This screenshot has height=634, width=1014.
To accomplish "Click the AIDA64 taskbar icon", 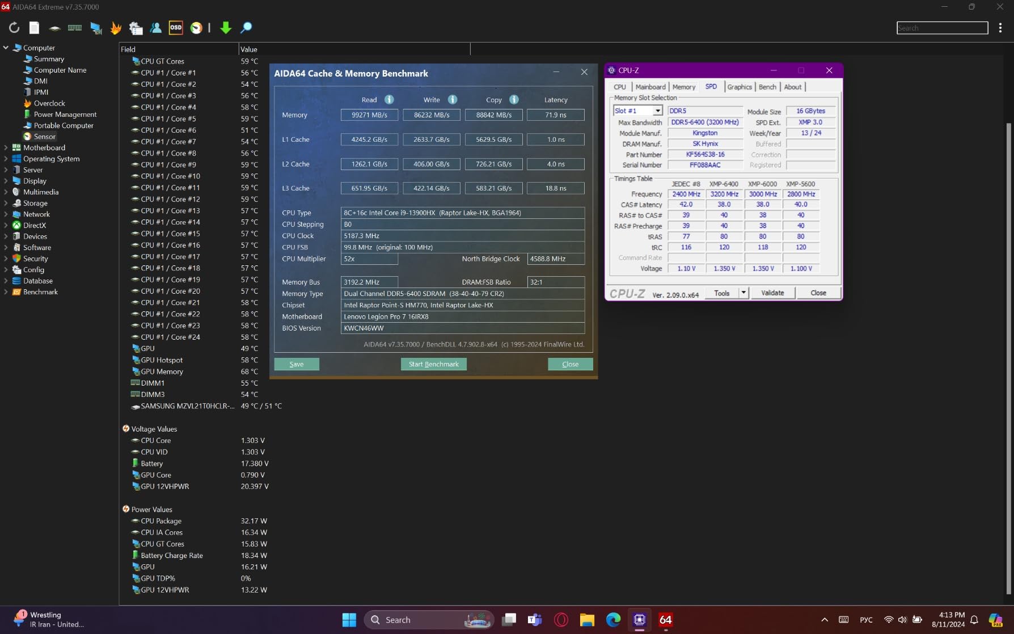I will pos(666,620).
